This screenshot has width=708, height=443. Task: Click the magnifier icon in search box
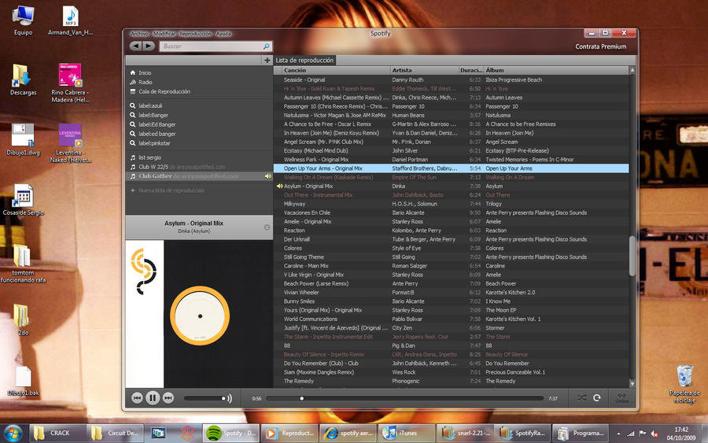(266, 46)
